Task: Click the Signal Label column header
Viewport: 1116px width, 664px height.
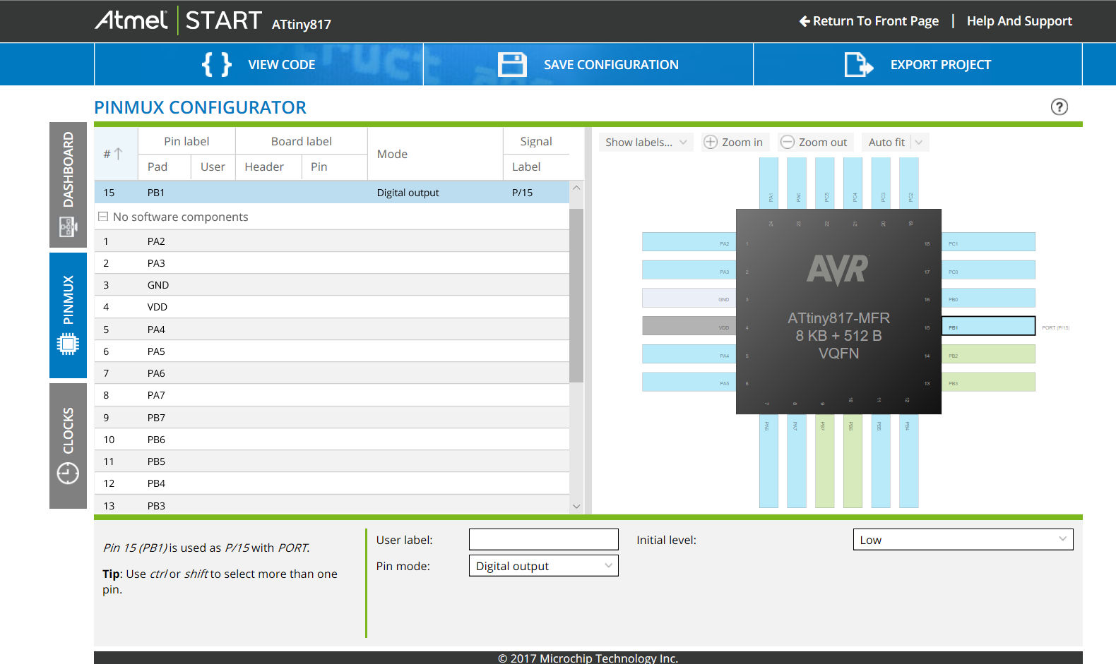Action: tap(536, 167)
